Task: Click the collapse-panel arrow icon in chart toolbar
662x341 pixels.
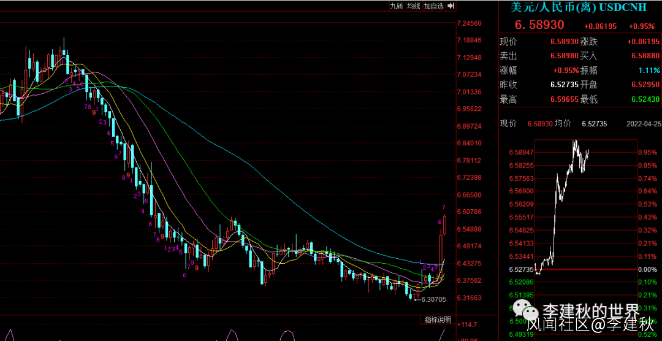Action: (x=451, y=6)
